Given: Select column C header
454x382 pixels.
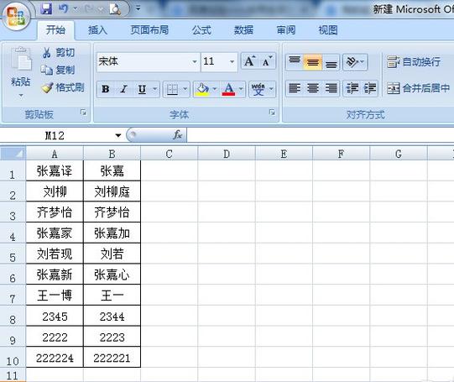Looking at the screenshot, I should [170, 154].
